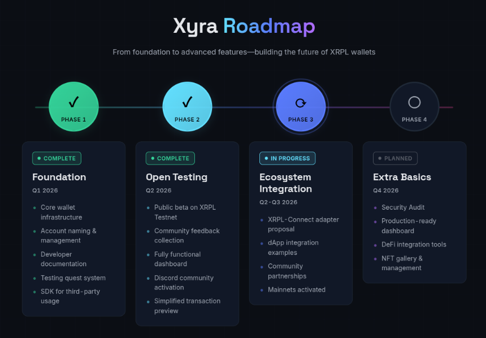Click the Xyra Roadmap title
Screen dimensions: 486x338
coord(244,27)
